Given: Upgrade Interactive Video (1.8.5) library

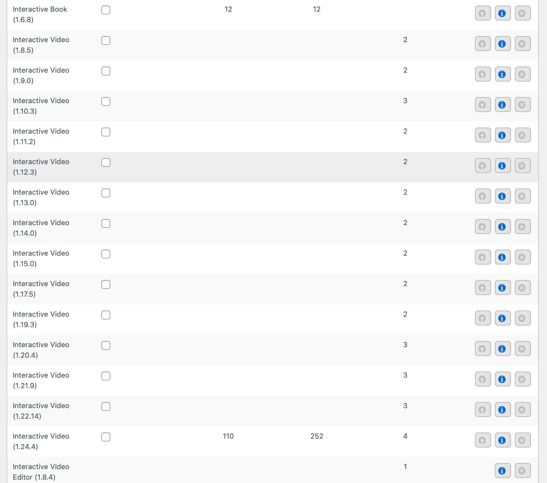Looking at the screenshot, I should pyautogui.click(x=483, y=44).
